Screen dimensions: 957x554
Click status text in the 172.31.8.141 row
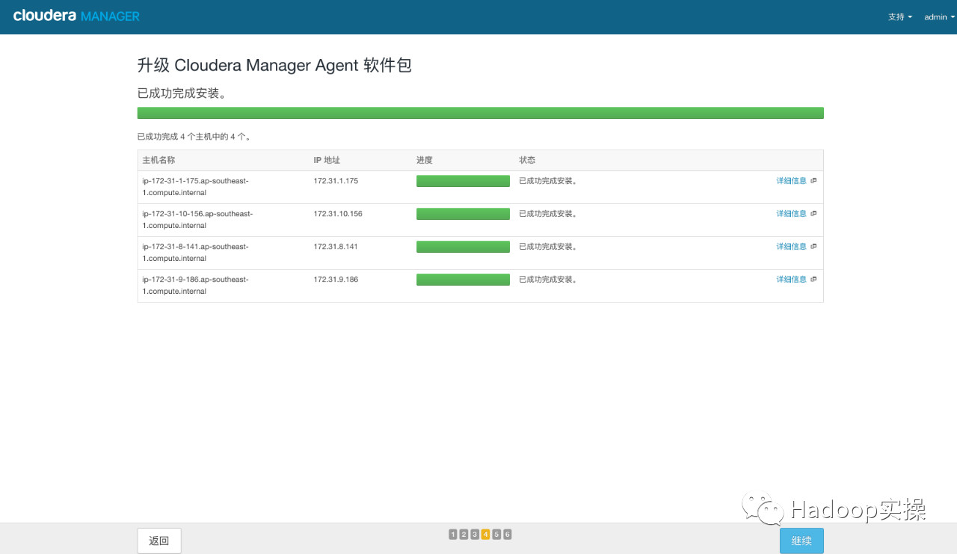pos(548,247)
